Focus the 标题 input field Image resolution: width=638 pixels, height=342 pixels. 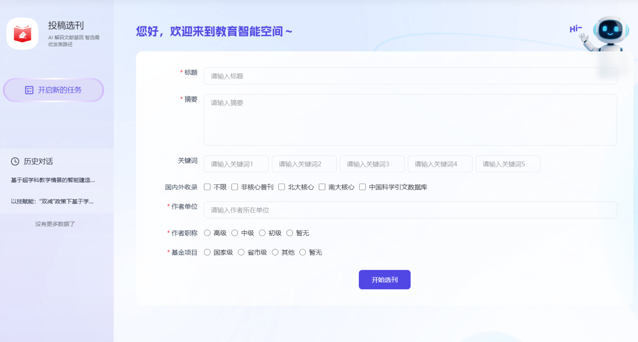410,76
